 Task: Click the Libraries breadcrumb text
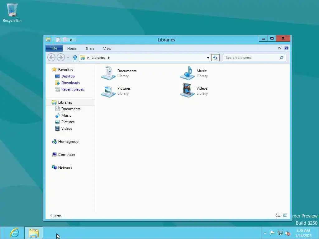pyautogui.click(x=98, y=58)
